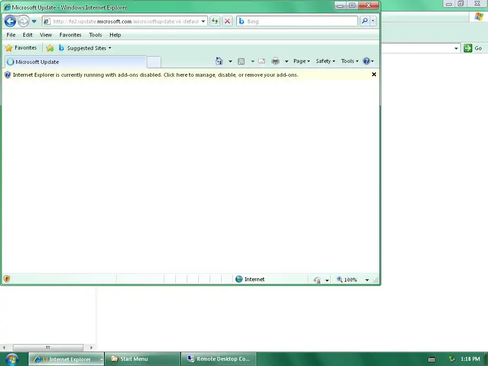Open the View menu
Viewport: 488px width, 366px height.
coord(46,35)
